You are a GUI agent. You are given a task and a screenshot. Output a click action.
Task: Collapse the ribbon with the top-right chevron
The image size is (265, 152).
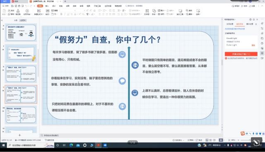click(263, 6)
